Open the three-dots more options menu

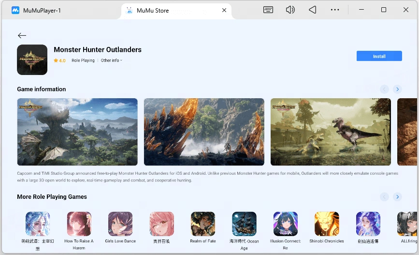(x=335, y=10)
